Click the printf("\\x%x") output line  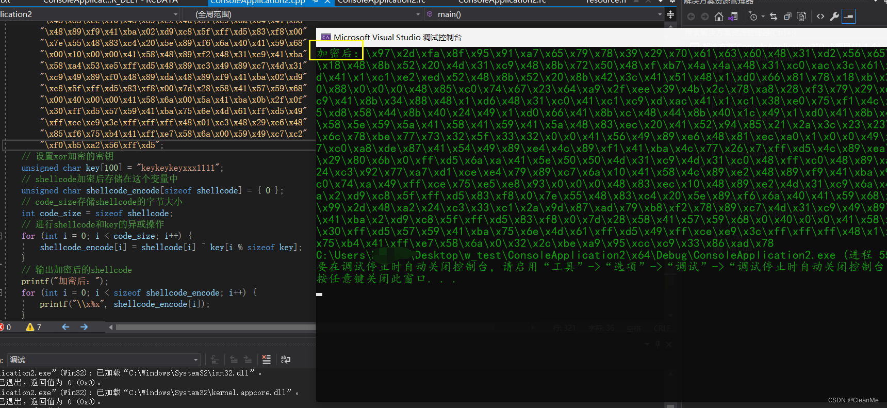(x=125, y=304)
